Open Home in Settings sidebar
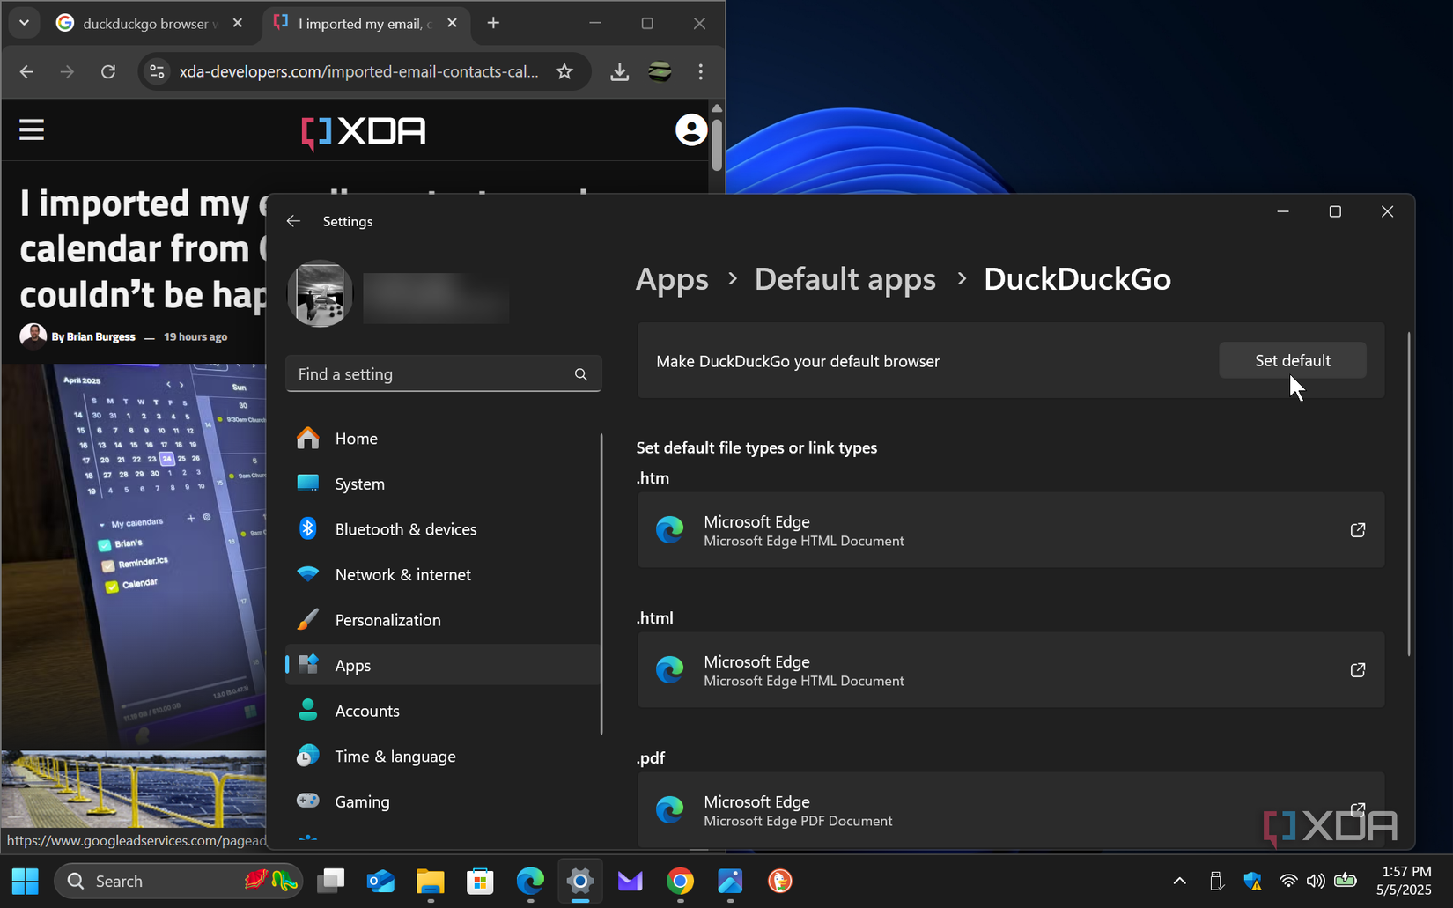Screen dimensions: 1453x908 [x=443, y=439]
